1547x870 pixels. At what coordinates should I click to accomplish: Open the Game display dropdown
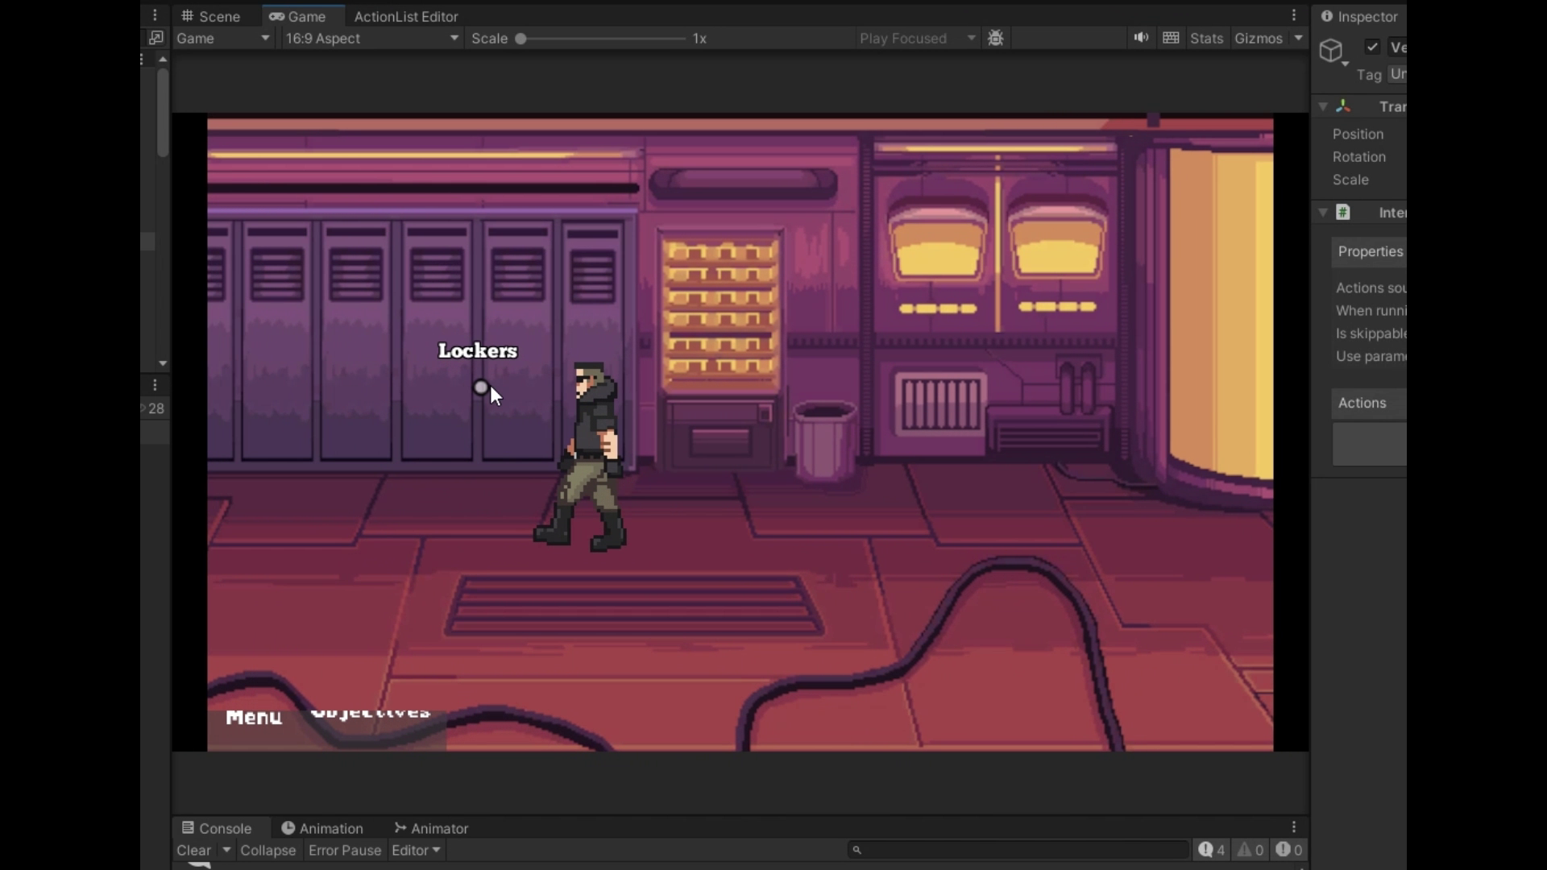tap(223, 38)
